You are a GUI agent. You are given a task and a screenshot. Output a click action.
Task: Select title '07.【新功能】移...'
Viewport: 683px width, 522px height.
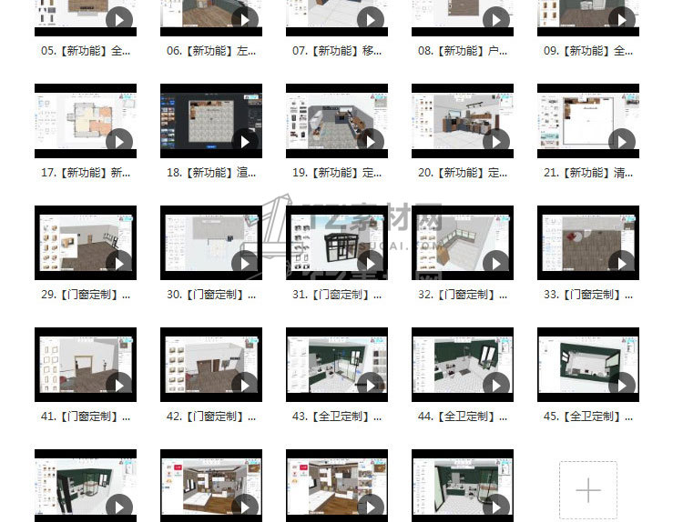tap(337, 51)
